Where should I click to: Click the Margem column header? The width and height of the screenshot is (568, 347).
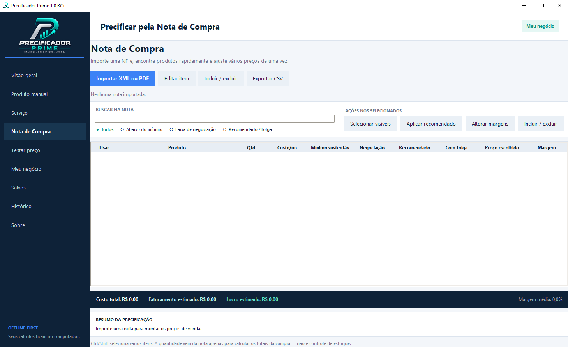tap(547, 148)
